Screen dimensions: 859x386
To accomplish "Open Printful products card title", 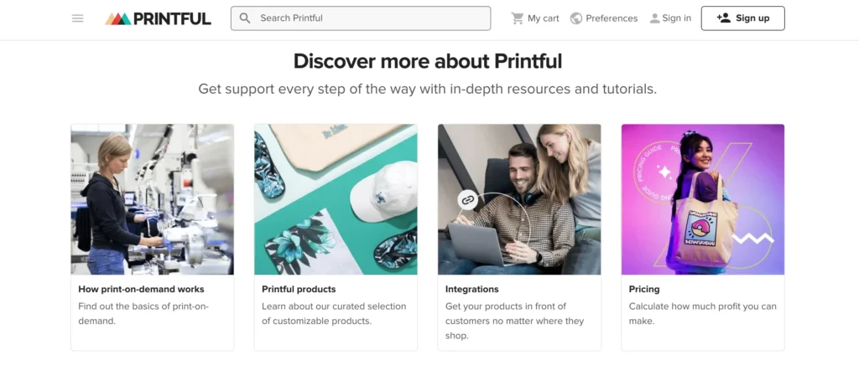I will pyautogui.click(x=299, y=290).
